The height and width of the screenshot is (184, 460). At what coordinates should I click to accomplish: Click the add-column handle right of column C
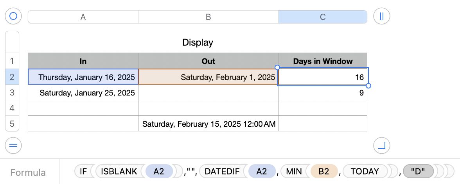coord(382,16)
